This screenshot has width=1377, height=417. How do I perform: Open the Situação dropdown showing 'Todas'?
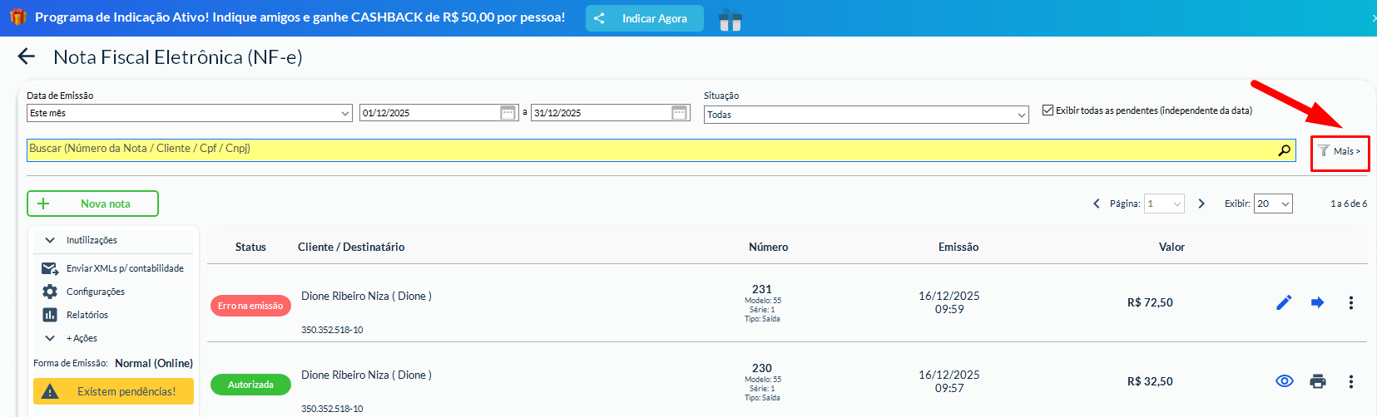point(866,115)
